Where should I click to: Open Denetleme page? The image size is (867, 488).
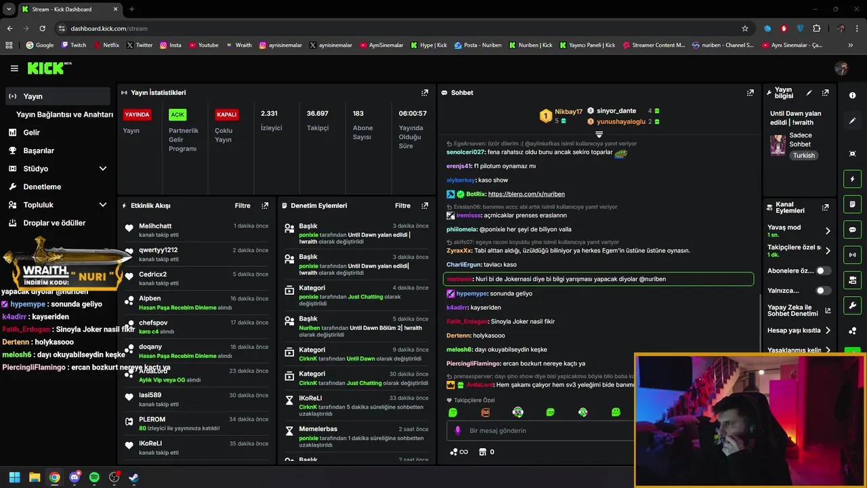pos(42,187)
